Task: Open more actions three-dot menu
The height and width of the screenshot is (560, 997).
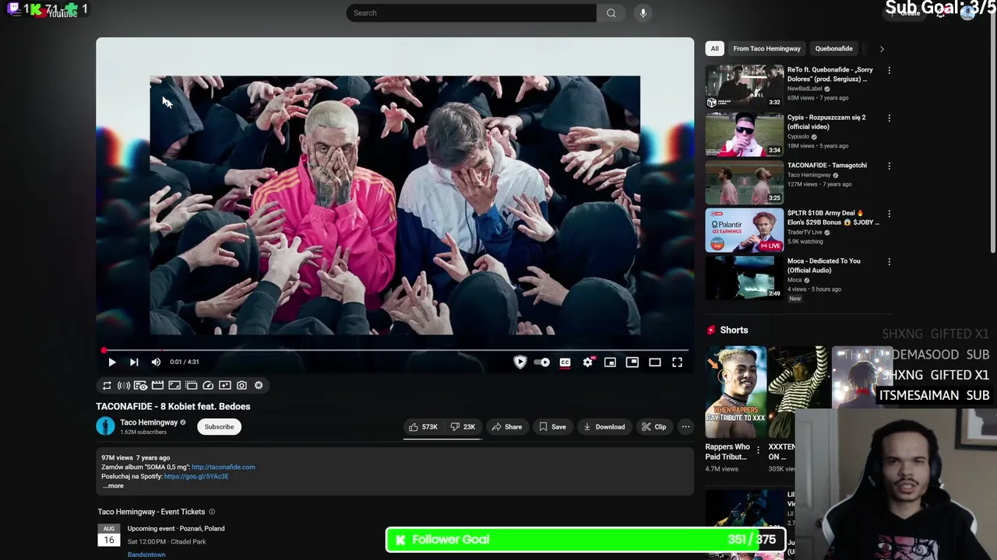Action: point(685,426)
